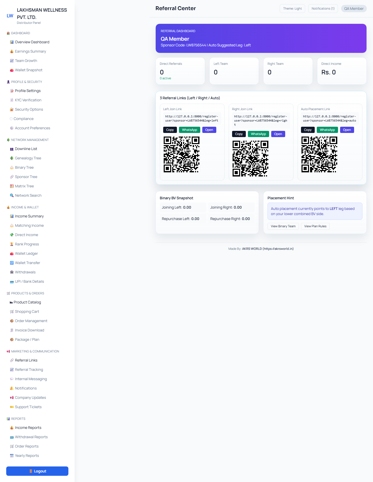Screen dimensions: 373x482
Task: Click the Withdrawals bank icon
Action: coord(12,272)
